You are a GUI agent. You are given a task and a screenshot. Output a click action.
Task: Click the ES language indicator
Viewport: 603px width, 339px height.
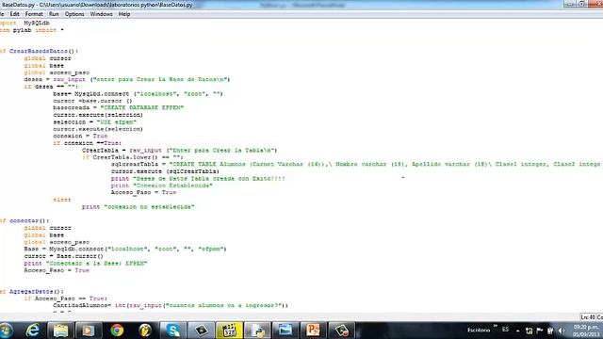(x=505, y=330)
